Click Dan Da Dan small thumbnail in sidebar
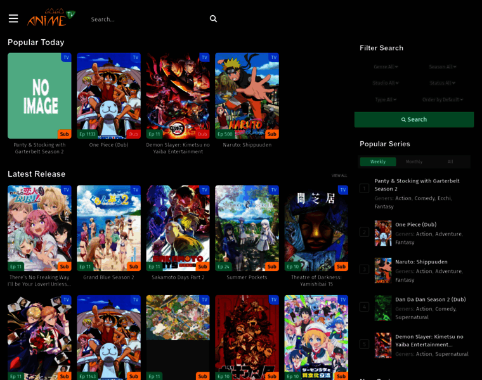The width and height of the screenshot is (482, 380). (382, 308)
